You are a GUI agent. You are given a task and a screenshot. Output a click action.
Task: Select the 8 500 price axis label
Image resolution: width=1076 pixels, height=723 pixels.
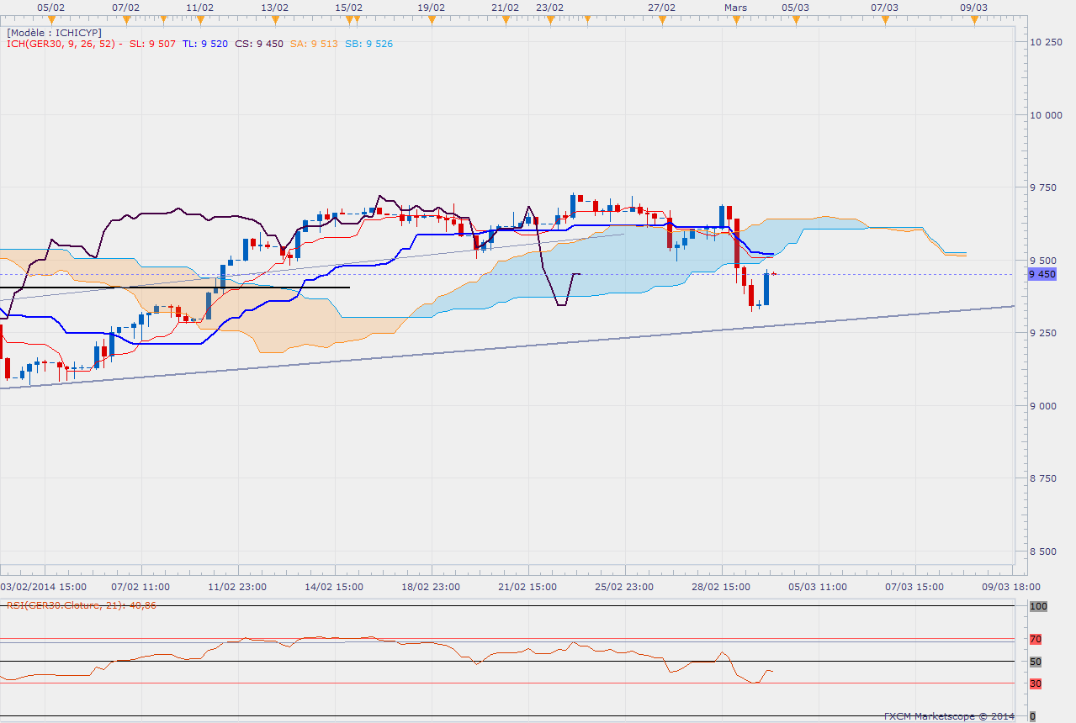point(1044,551)
